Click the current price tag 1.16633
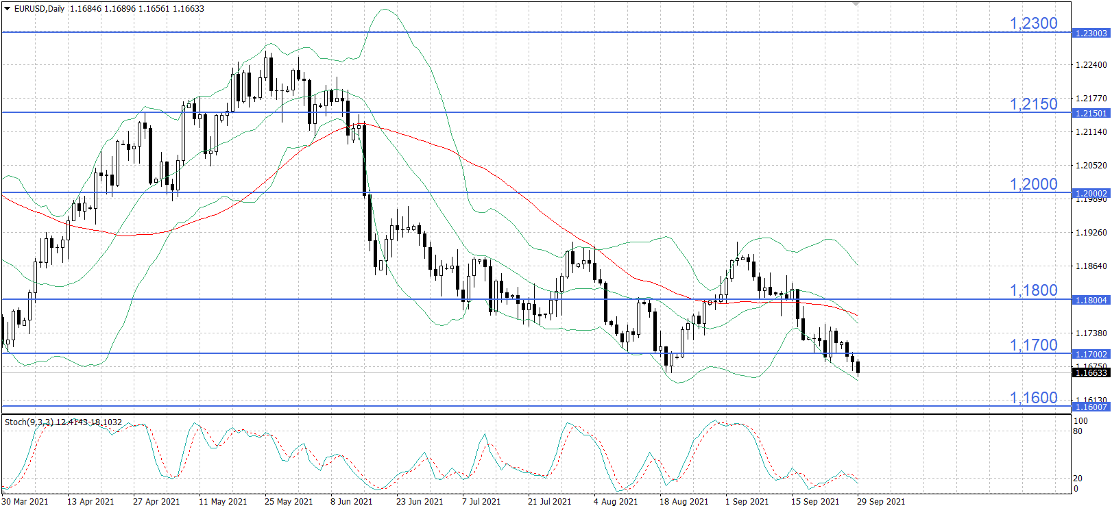Viewport: 1112px width, 508px height. tap(1091, 372)
